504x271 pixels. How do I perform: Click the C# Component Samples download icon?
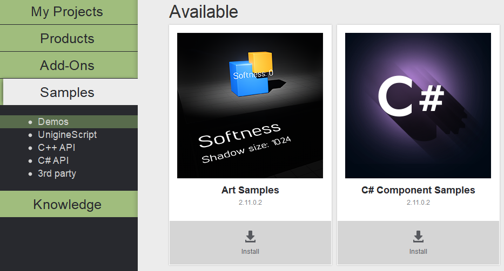418,237
